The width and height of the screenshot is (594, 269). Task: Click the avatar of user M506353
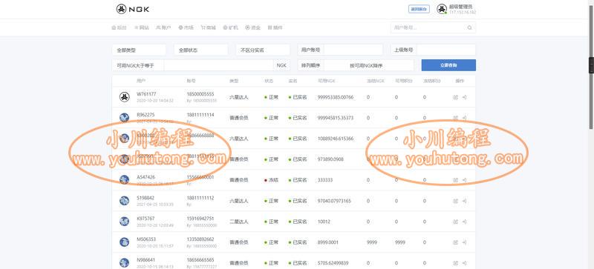click(124, 242)
